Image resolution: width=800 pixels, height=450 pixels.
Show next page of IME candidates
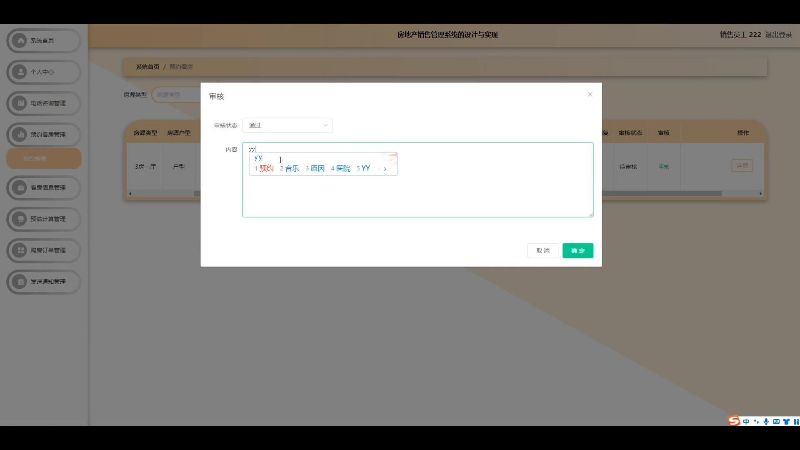[385, 169]
